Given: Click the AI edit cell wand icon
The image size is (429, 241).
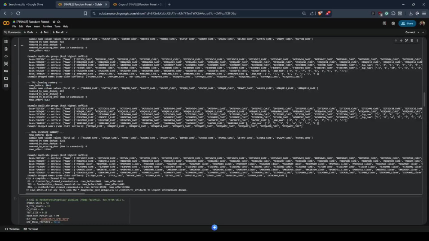Looking at the screenshot, I should (x=407, y=41).
